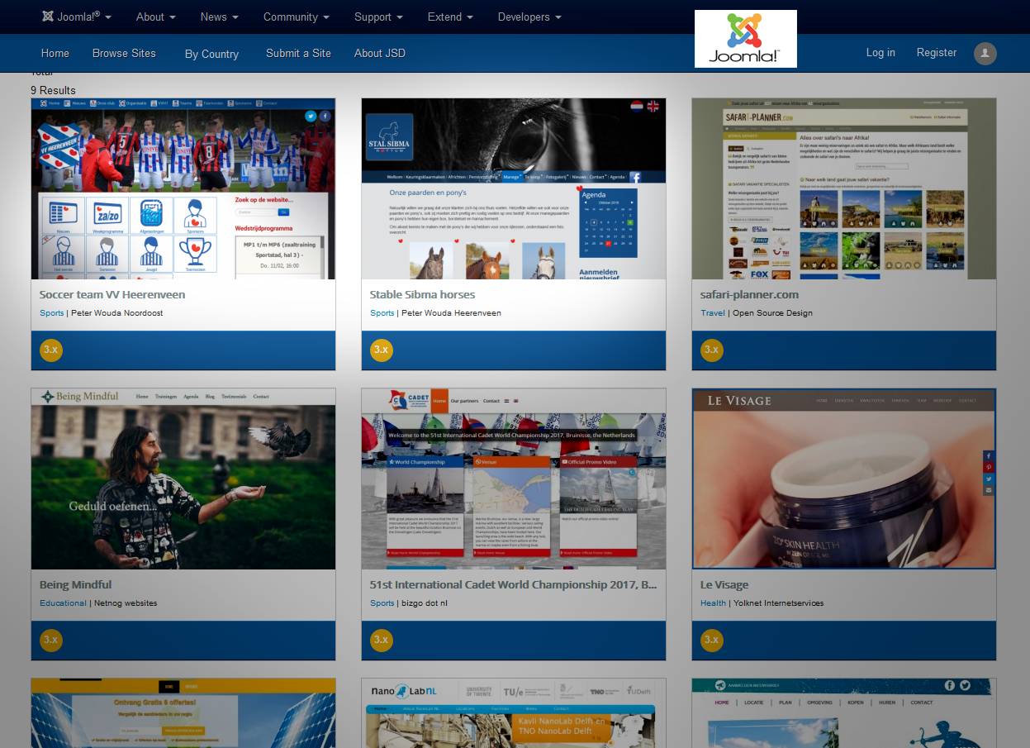Click 3.x badge on Cadet Championship card

382,640
